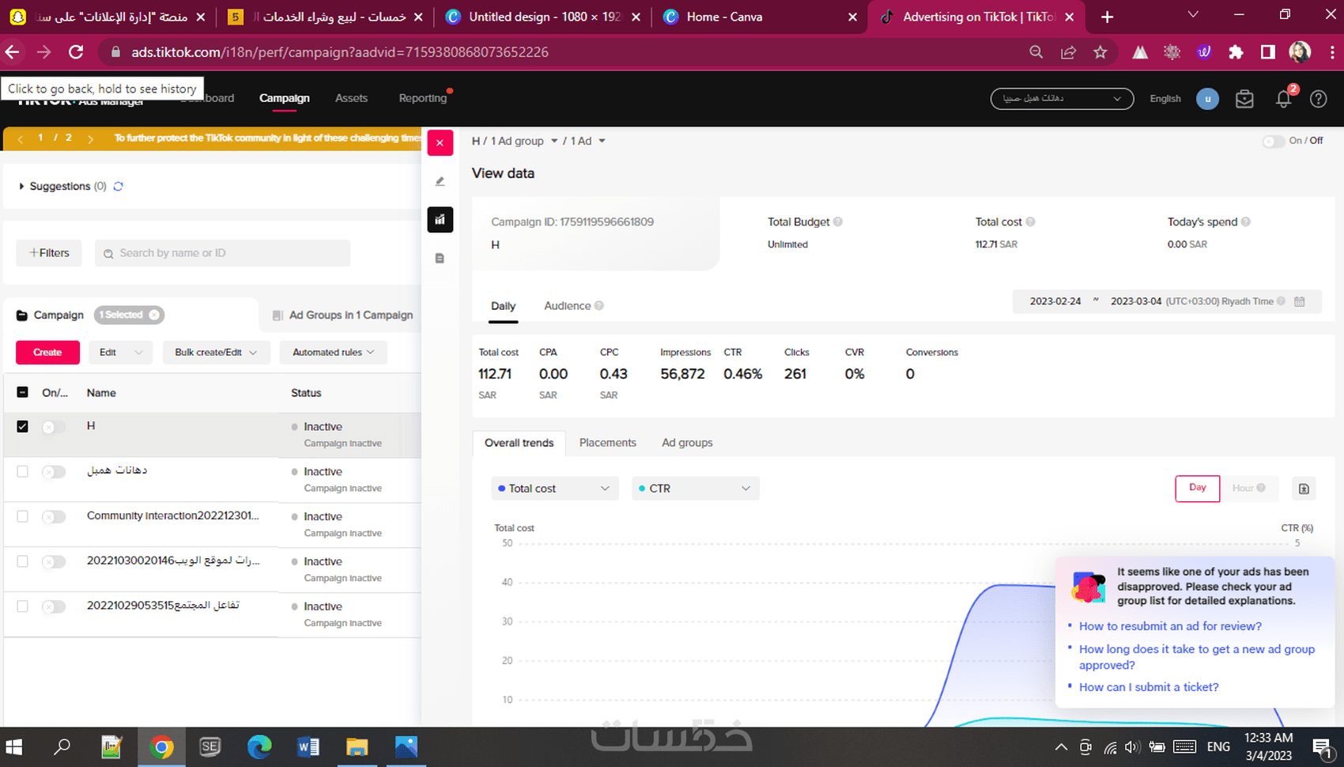1344x767 pixels.
Task: Close the campaign details panel
Action: [x=440, y=143]
